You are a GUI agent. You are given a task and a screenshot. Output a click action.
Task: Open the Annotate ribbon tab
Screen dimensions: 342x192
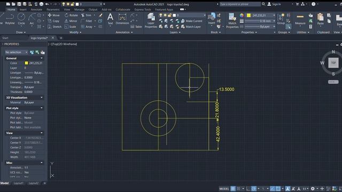pyautogui.click(x=36, y=10)
